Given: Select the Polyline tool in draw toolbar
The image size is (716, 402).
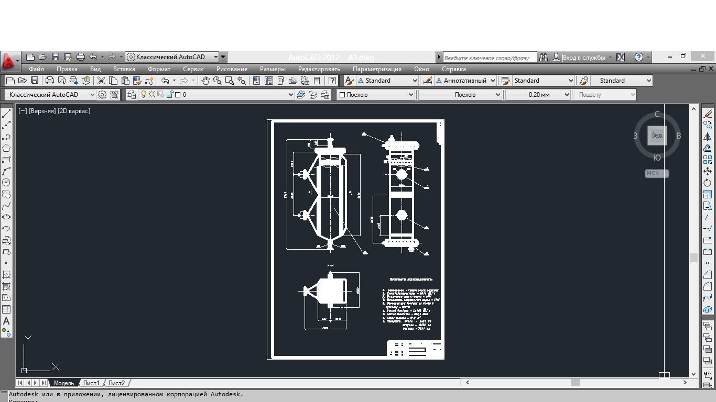Looking at the screenshot, I should click(x=6, y=137).
